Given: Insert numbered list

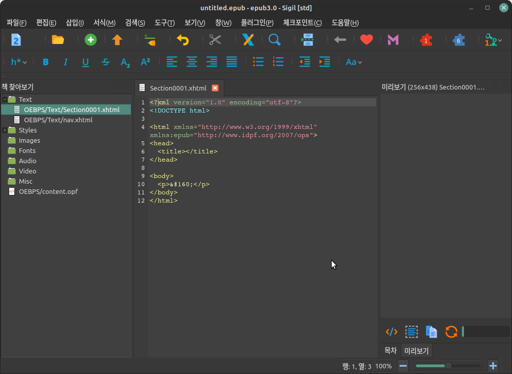Looking at the screenshot, I should pyautogui.click(x=278, y=62).
